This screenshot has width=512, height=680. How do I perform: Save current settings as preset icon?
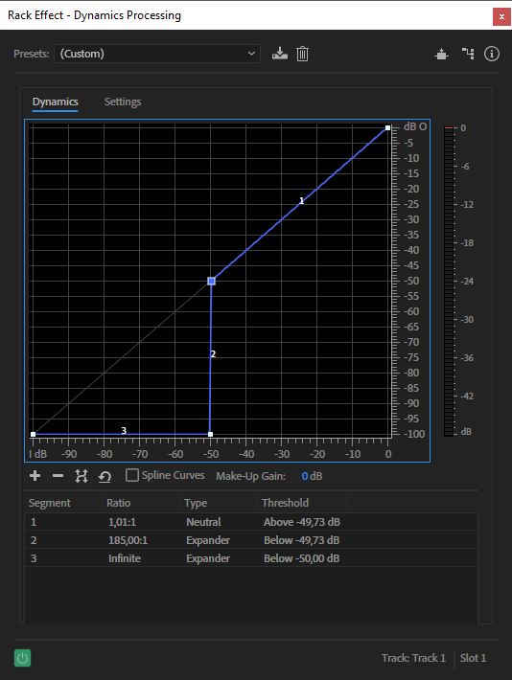click(280, 54)
